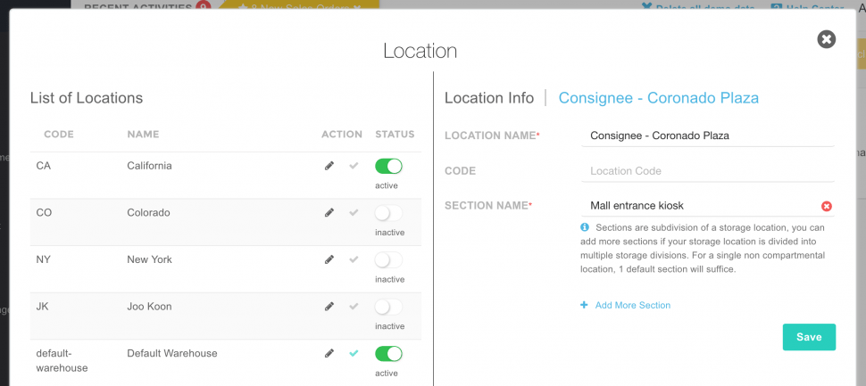Image resolution: width=866 pixels, height=386 pixels.
Task: Click the Save button
Action: [x=809, y=337]
